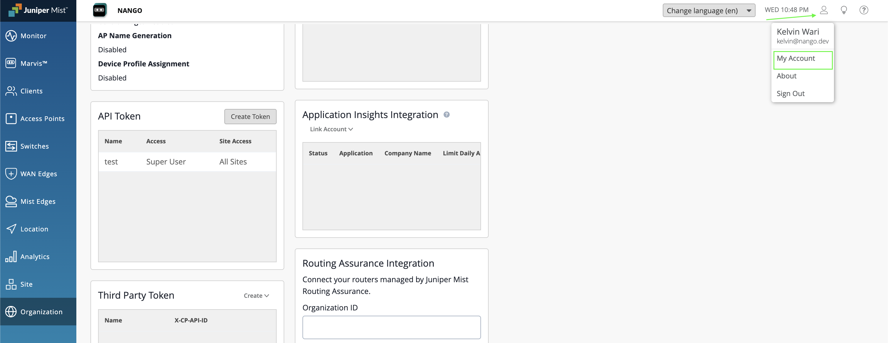
Task: Go to Clients in the sidebar
Action: pos(31,91)
